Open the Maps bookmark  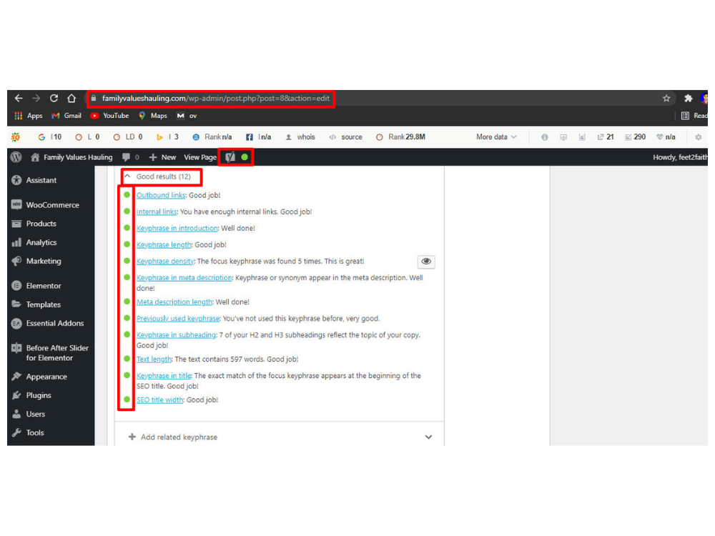153,116
